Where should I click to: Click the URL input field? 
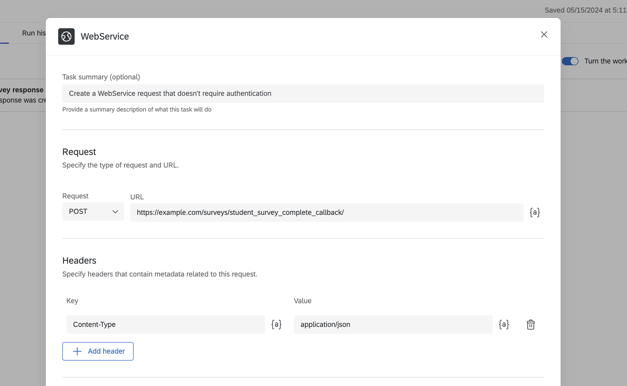[x=327, y=213]
